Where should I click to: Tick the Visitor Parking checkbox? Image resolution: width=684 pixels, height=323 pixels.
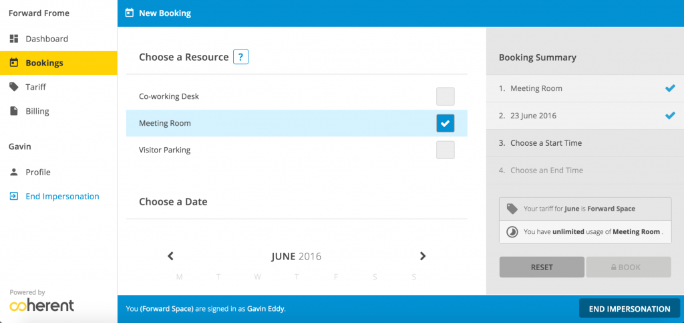click(446, 150)
